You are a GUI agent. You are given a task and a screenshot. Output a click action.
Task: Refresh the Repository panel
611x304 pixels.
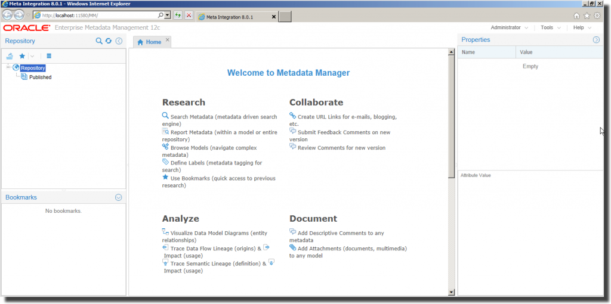tap(109, 41)
